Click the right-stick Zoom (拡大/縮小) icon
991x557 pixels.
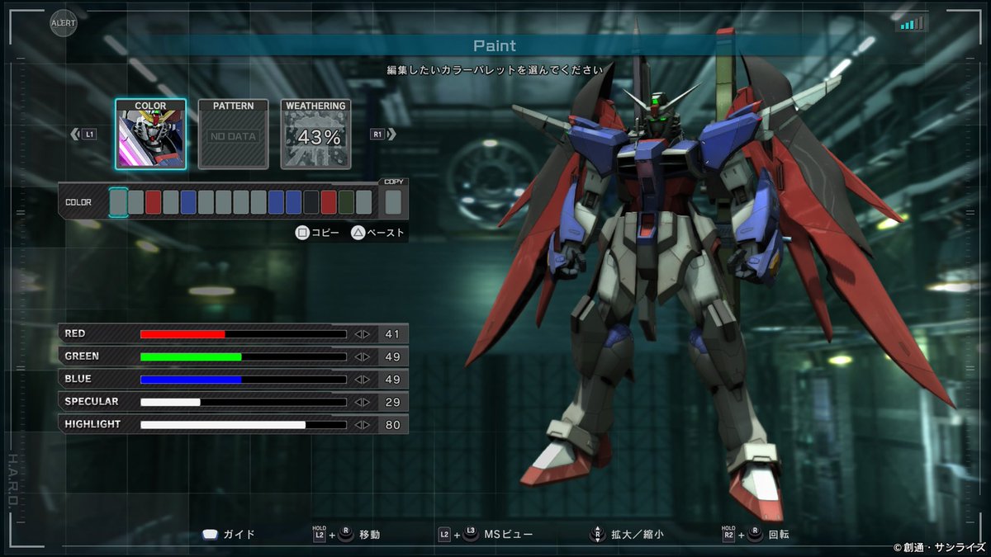pyautogui.click(x=596, y=533)
